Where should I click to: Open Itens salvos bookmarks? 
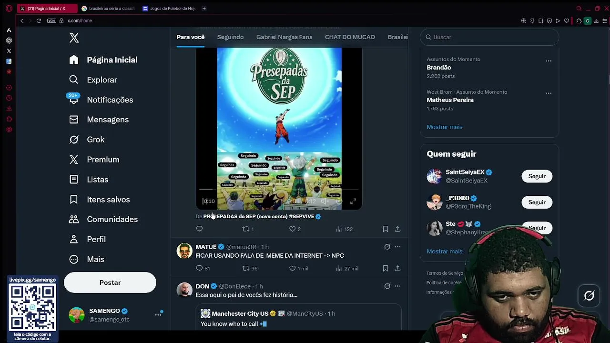pyautogui.click(x=100, y=200)
